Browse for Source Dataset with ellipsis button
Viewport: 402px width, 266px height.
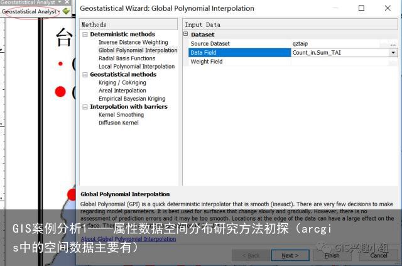click(x=393, y=44)
